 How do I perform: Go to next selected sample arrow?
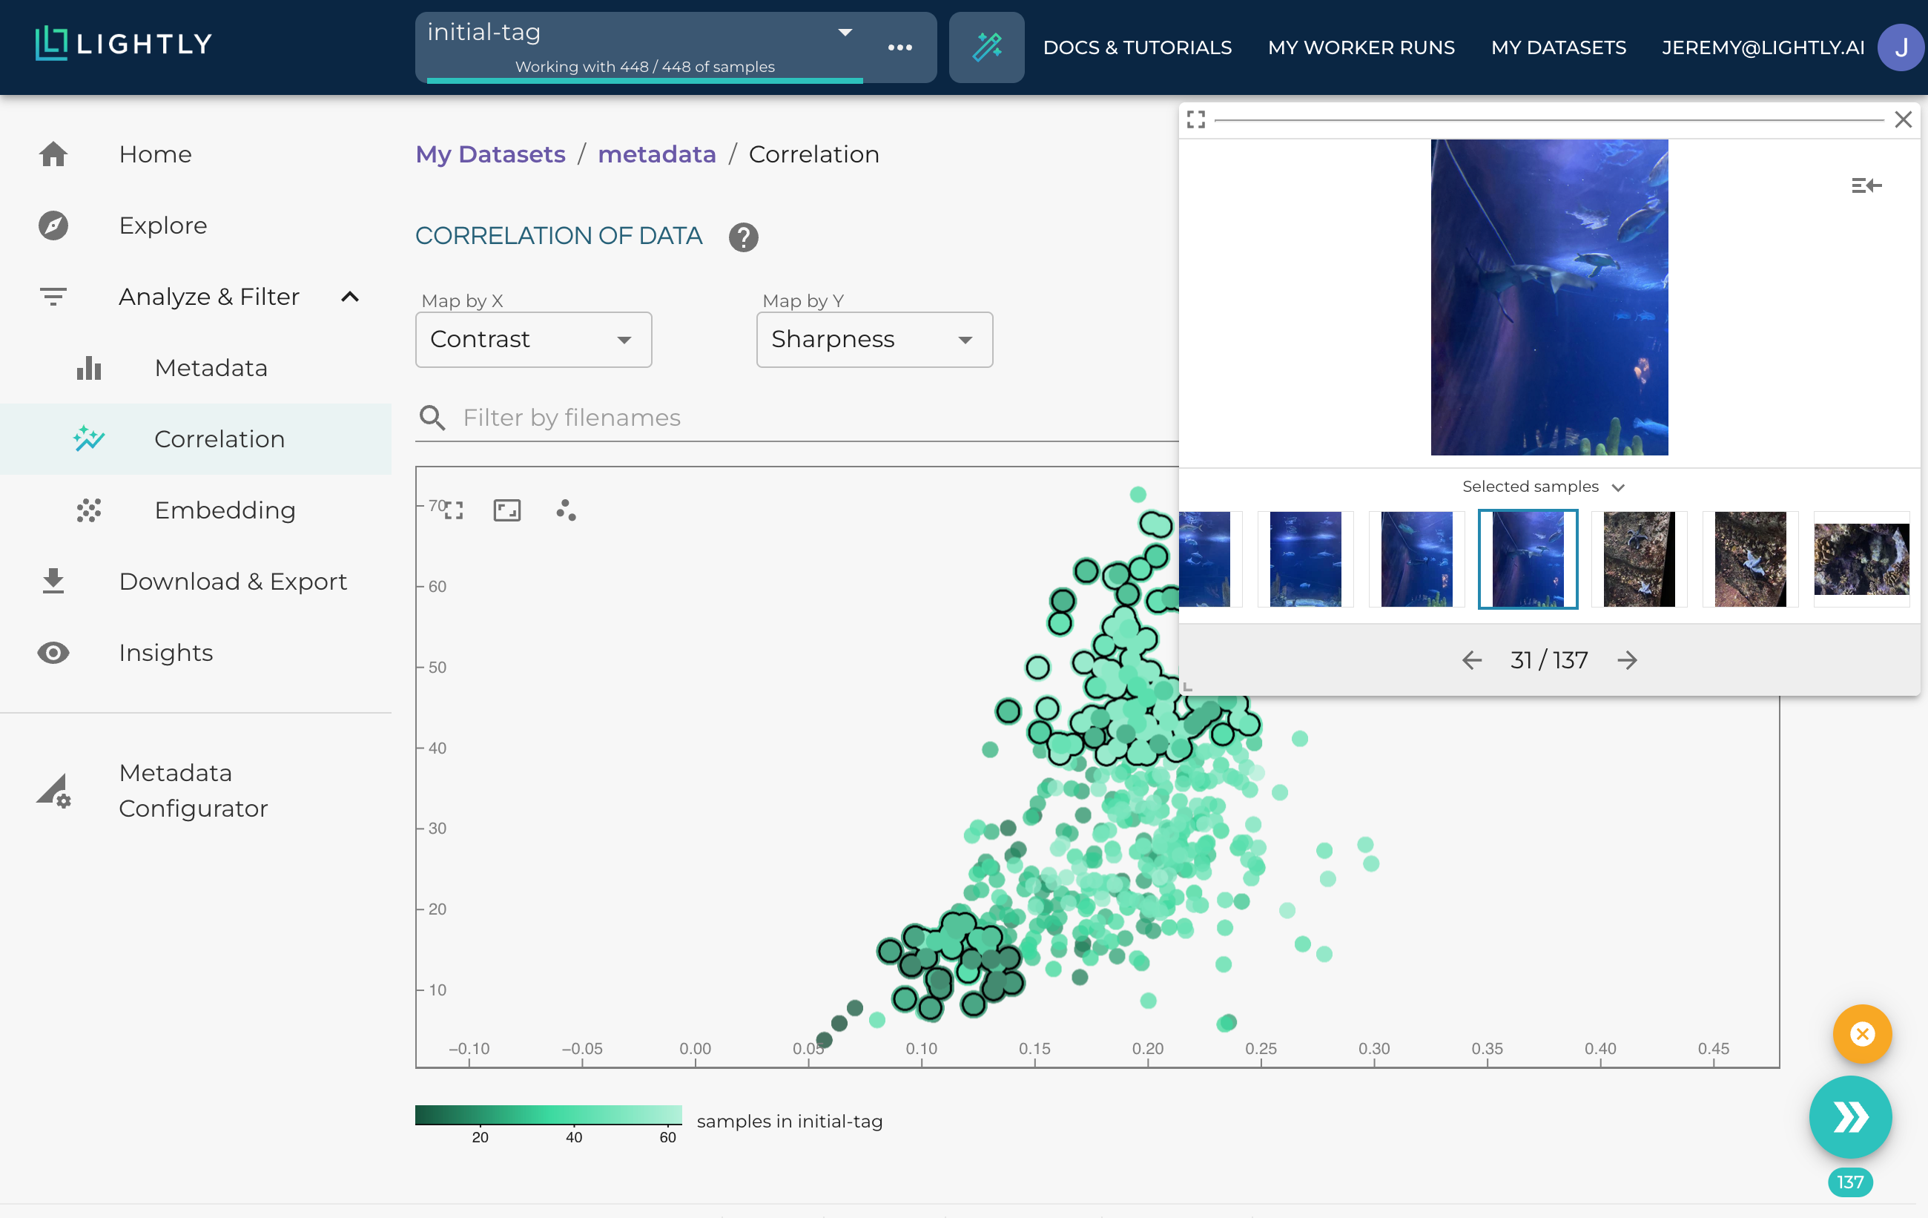point(1626,660)
